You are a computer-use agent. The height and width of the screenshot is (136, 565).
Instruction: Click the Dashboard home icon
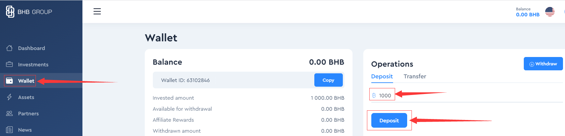pos(9,48)
